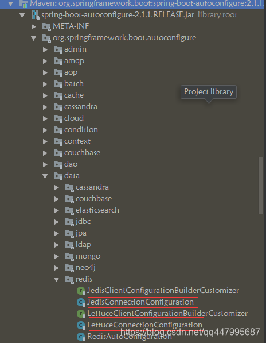Viewport: 266px width, 343px height.
Task: Select the condition package label
Action: click(x=81, y=130)
